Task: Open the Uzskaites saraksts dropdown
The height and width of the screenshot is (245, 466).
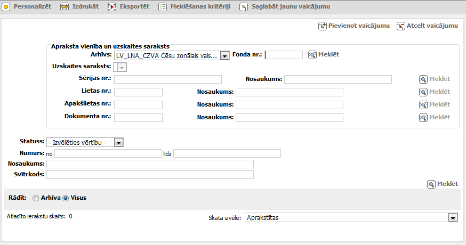Action: click(x=122, y=67)
